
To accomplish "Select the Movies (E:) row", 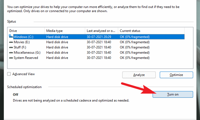I will pyautogui.click(x=96, y=42).
